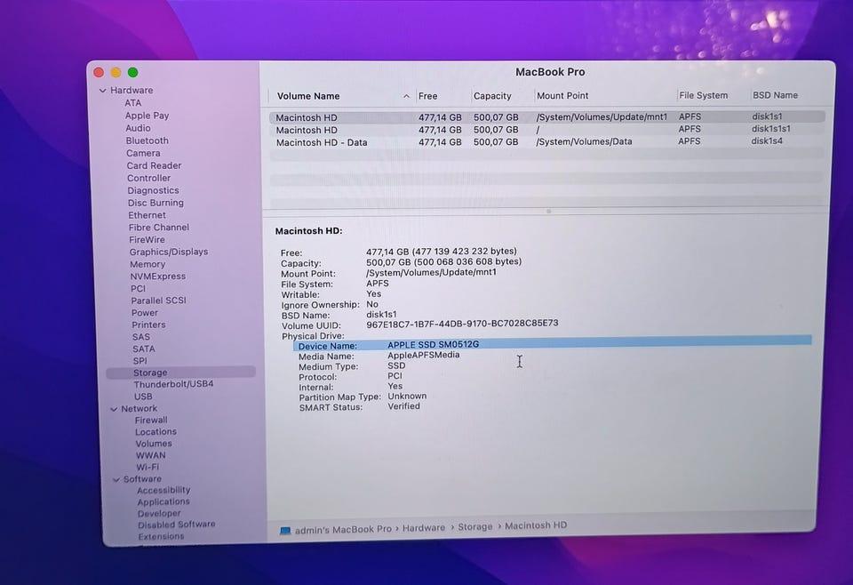The width and height of the screenshot is (853, 585).
Task: Select Printers in the sidebar
Action: pyautogui.click(x=148, y=325)
